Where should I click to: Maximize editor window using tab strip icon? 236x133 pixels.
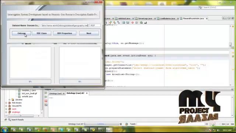(x=233, y=18)
